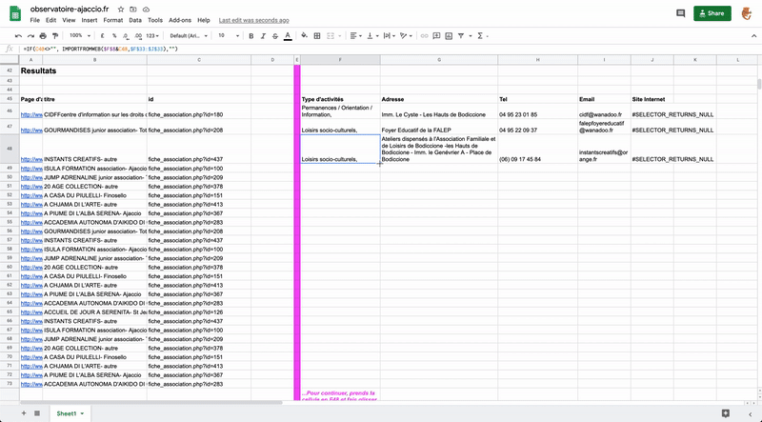762x422 pixels.
Task: Toggle Bold formatting
Action: 251,36
